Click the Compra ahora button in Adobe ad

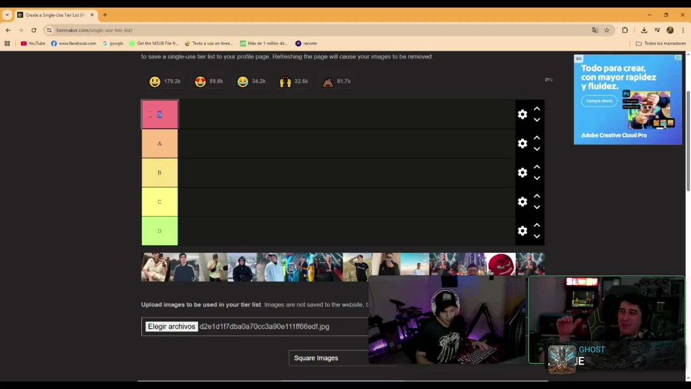click(599, 101)
